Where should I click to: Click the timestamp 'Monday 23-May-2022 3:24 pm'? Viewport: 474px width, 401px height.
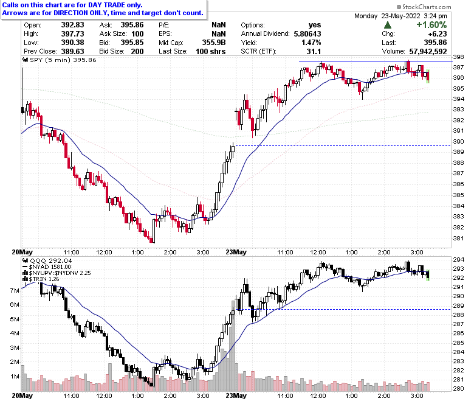(400, 16)
